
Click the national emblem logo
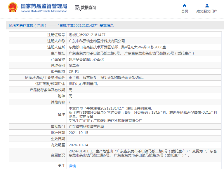point(13,8)
